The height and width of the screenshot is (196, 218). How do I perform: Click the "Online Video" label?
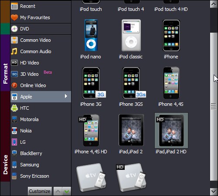click(x=33, y=85)
